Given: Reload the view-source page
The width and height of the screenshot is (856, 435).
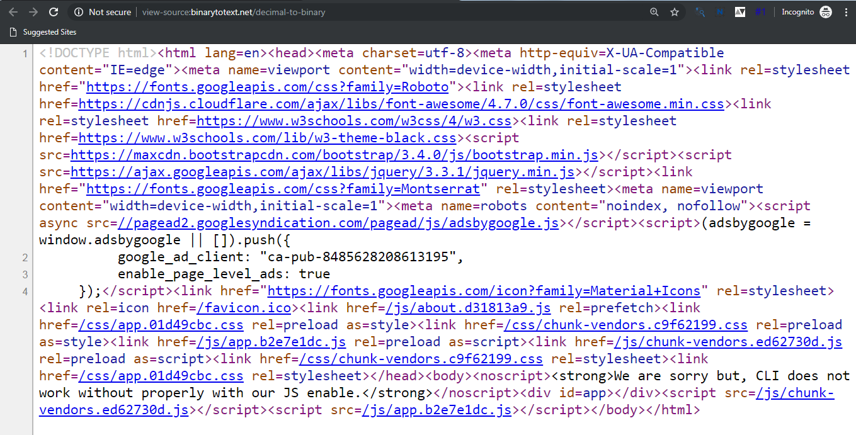Looking at the screenshot, I should tap(54, 12).
